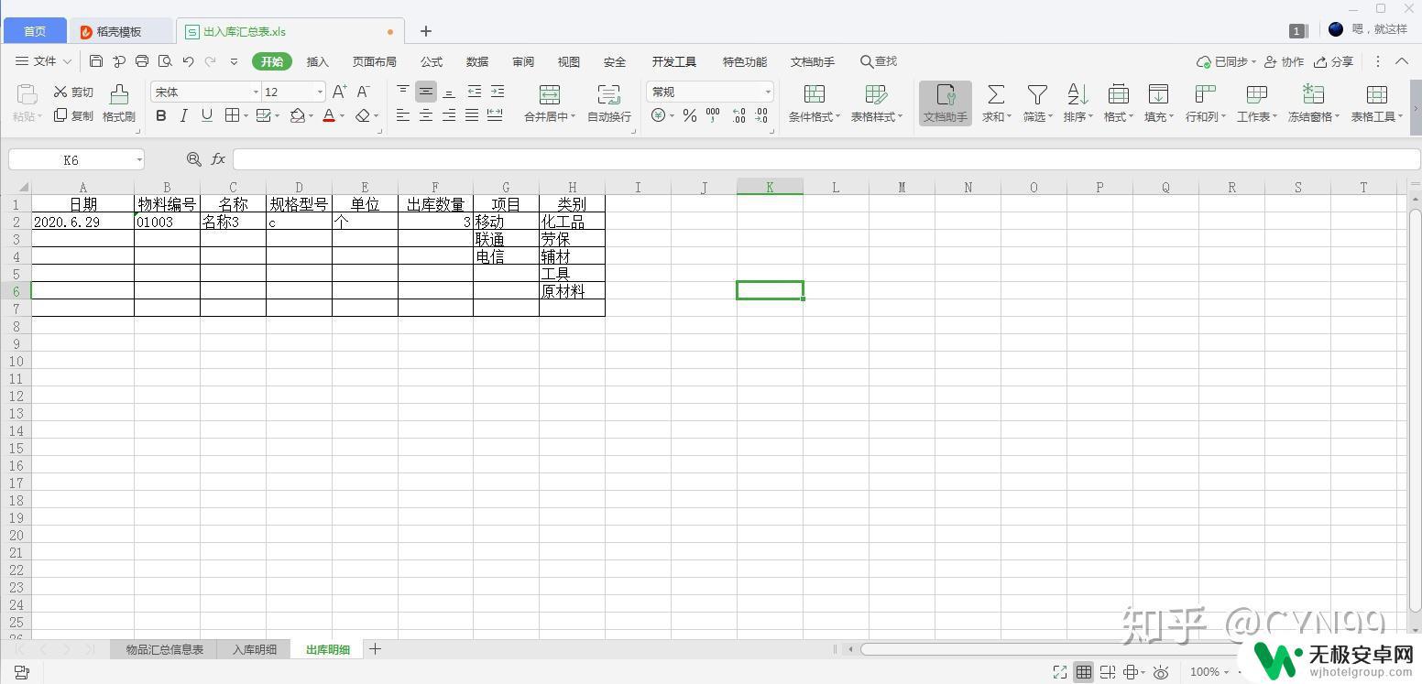
Task: Open the Fill (填充) menu
Action: pyautogui.click(x=1158, y=103)
